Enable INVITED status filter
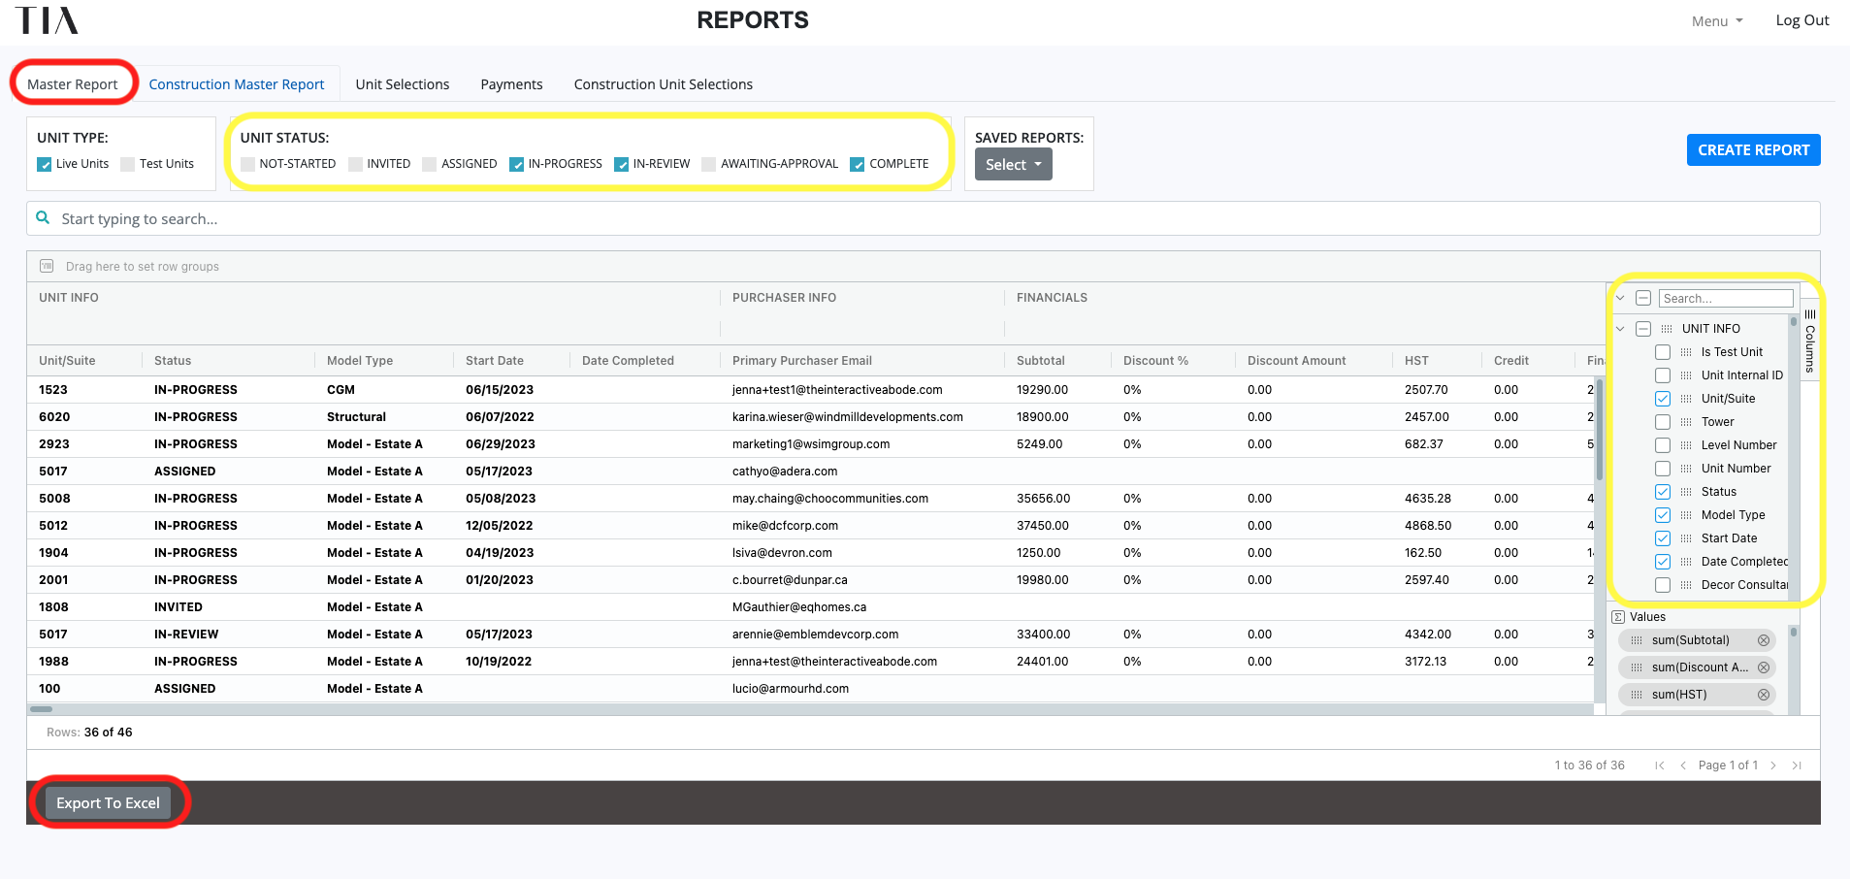This screenshot has width=1850, height=879. coord(355,164)
